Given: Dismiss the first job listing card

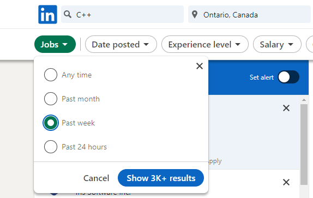Looking at the screenshot, I should (286, 108).
